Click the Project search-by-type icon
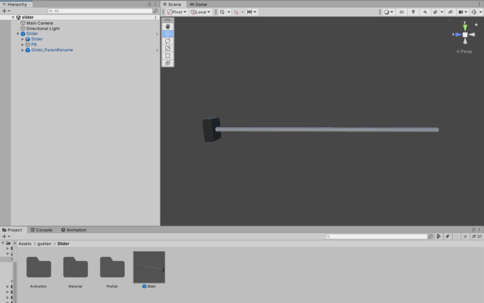 click(431, 236)
